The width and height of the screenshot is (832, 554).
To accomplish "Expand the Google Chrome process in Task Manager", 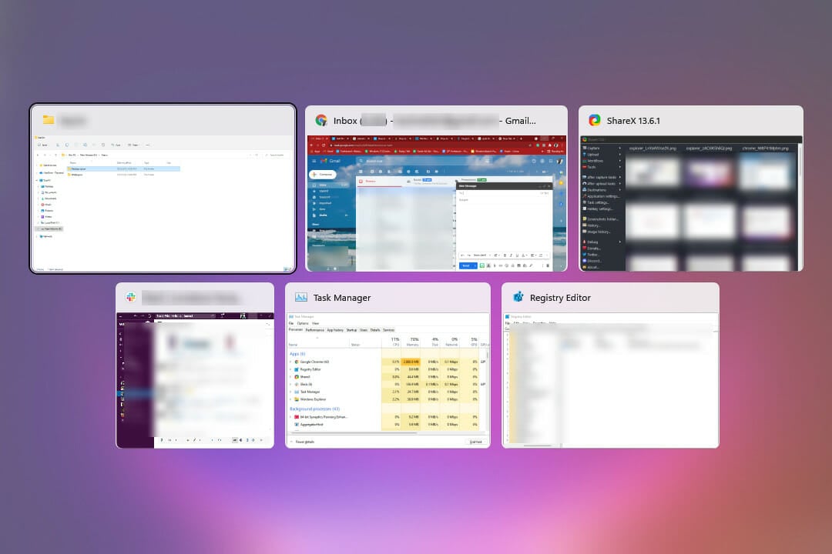I will coord(291,362).
